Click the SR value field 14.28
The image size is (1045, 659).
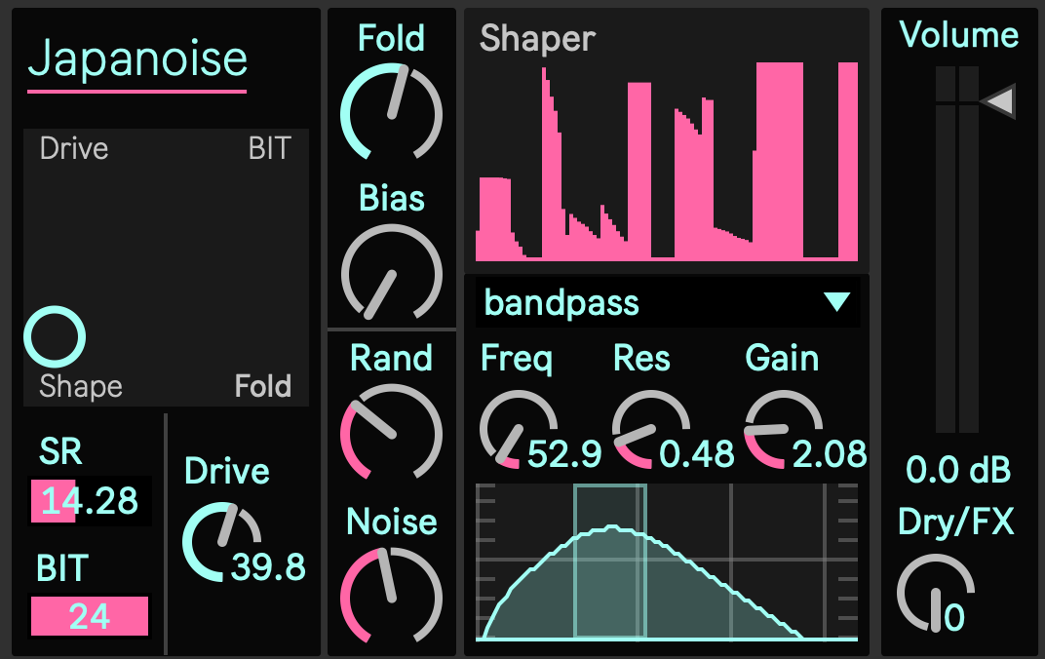[x=90, y=501]
